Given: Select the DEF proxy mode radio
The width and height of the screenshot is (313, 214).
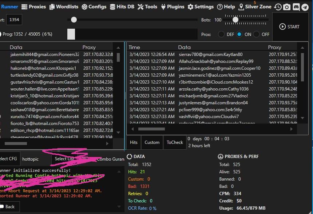Looking at the screenshot, I should [221, 34].
